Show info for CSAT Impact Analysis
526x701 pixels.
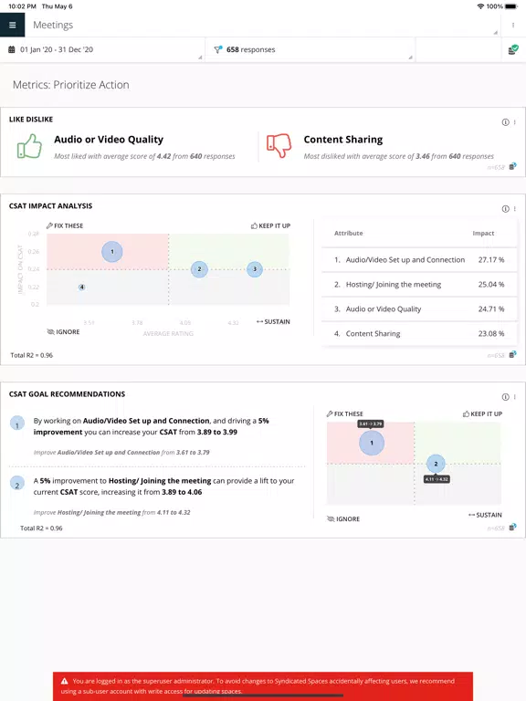click(505, 209)
